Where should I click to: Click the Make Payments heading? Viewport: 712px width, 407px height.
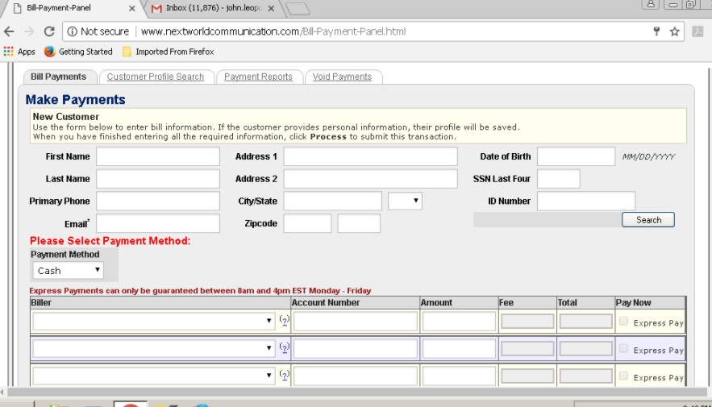tap(75, 99)
